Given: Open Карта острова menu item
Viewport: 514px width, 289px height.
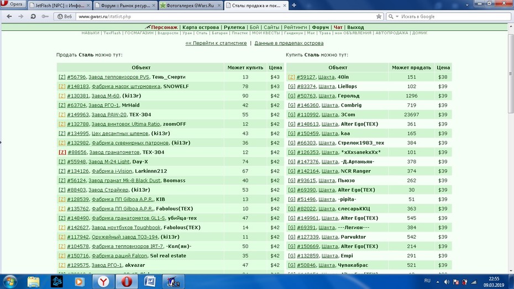Looking at the screenshot, I should 201,27.
